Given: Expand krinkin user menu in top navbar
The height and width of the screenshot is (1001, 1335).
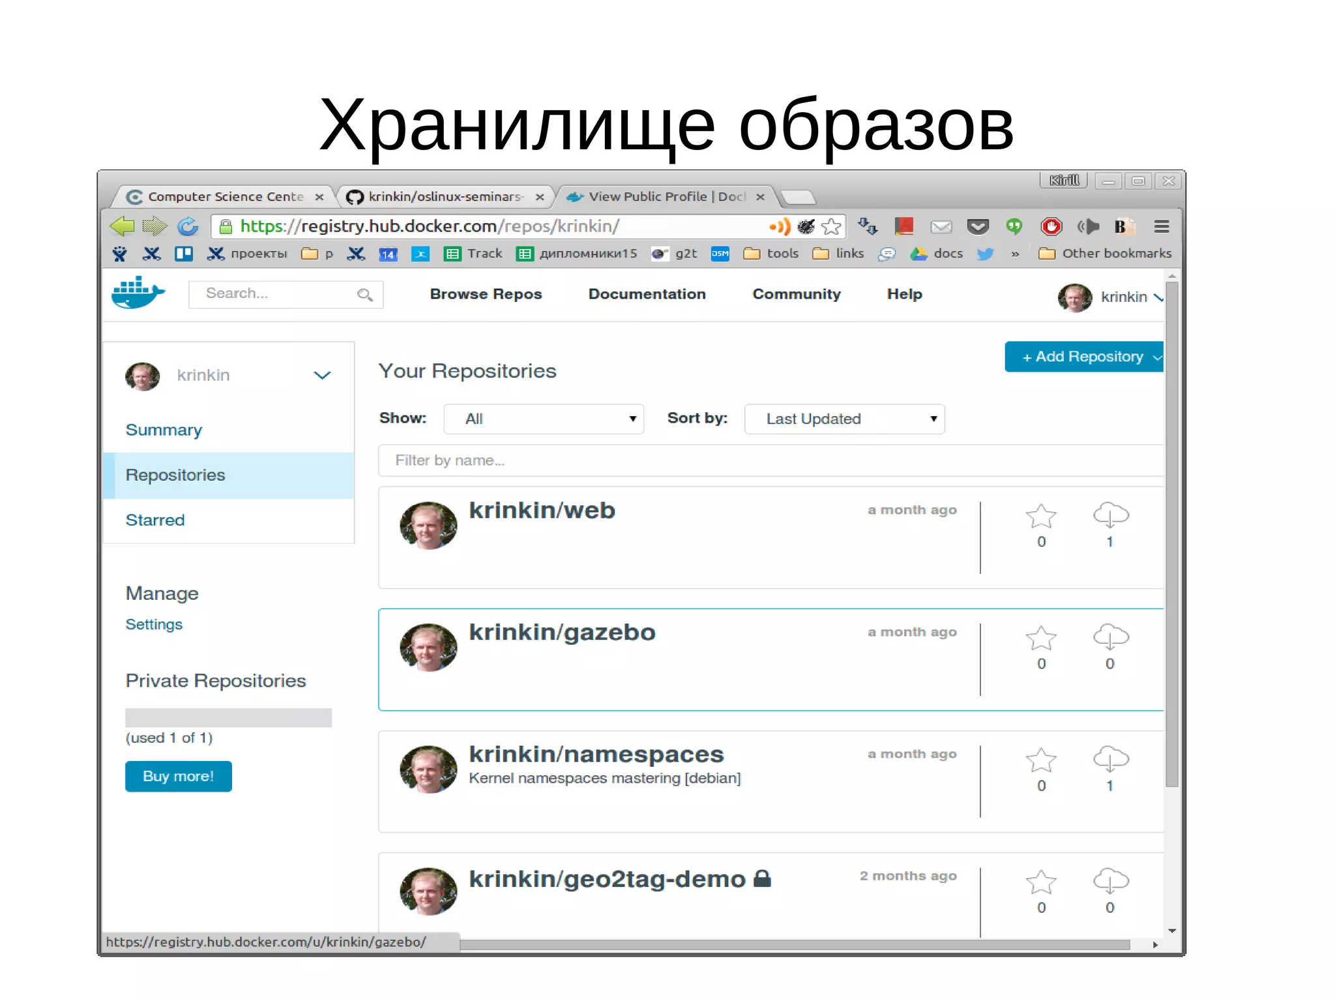Looking at the screenshot, I should click(x=1158, y=297).
